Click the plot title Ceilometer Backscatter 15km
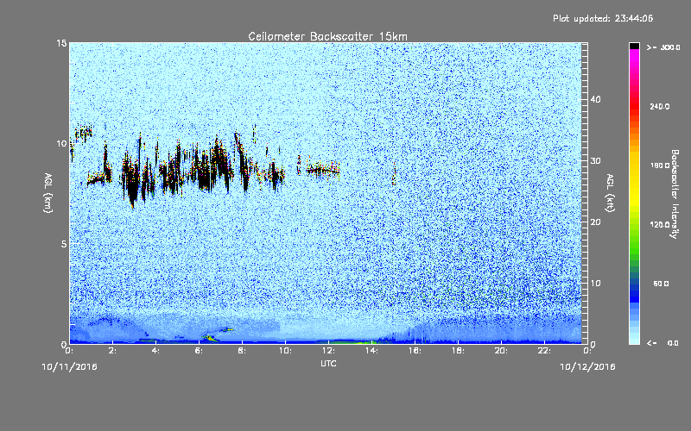Image resolution: width=691 pixels, height=431 pixels. click(327, 36)
